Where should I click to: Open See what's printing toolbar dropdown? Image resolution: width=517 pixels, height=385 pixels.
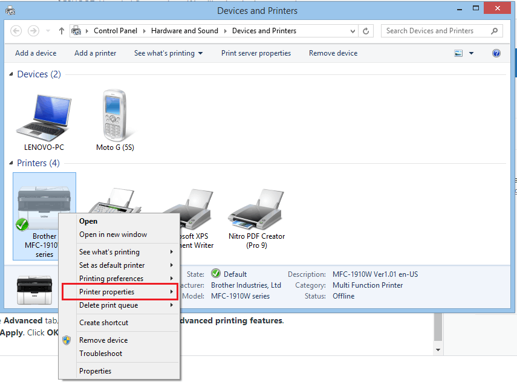pos(200,53)
